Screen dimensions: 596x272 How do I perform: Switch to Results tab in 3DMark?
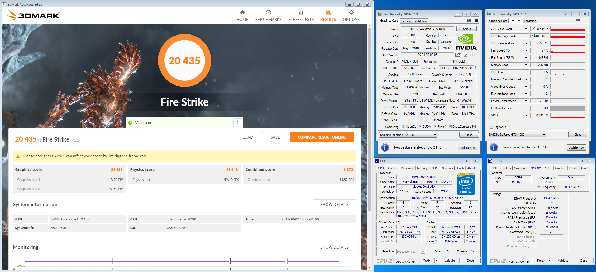(328, 15)
